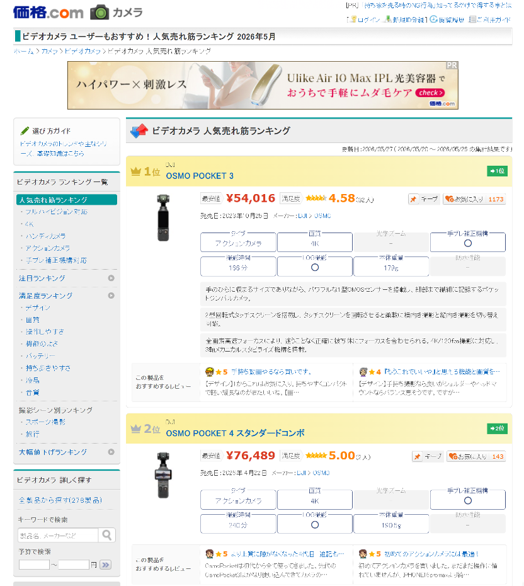The width and height of the screenshot is (524, 586).
Task: Click the check button on Ulike banner
Action: coord(430,93)
